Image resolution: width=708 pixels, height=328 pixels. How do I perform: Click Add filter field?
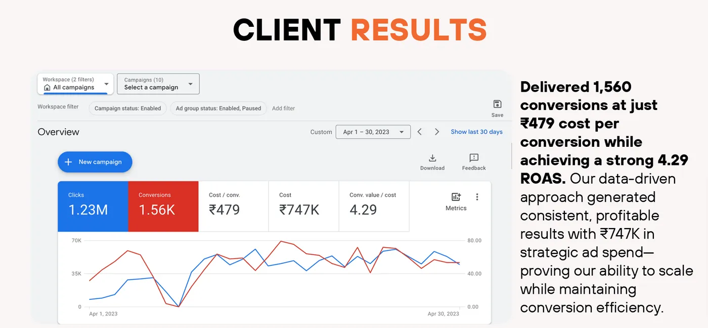click(283, 108)
